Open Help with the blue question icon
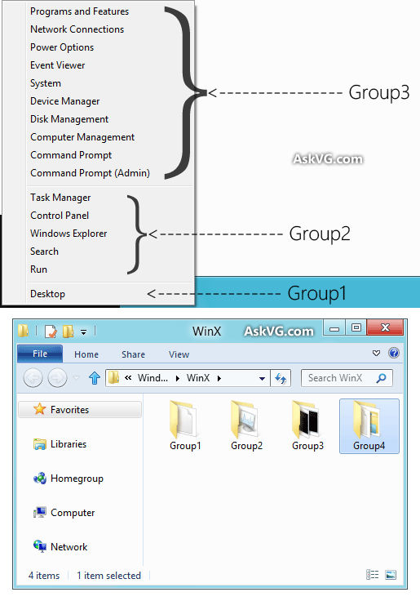Image resolution: width=420 pixels, height=601 pixels. (x=394, y=353)
